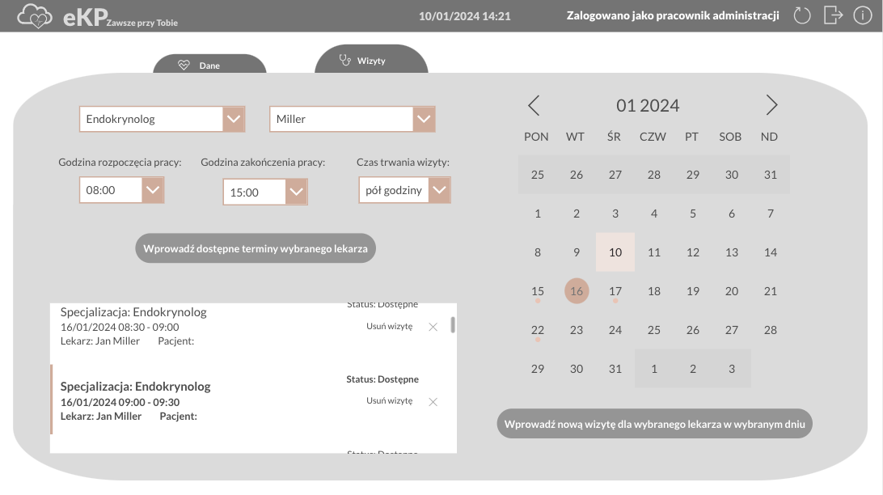The width and height of the screenshot is (883, 495).
Task: Expand the Endokrynolog specialization dropdown
Action: click(234, 119)
